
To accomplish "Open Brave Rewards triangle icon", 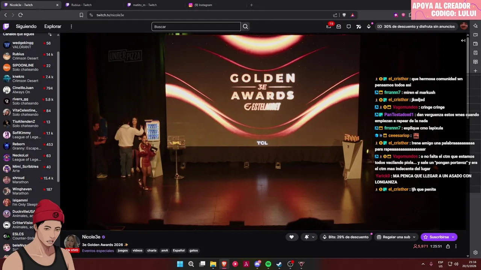I will pyautogui.click(x=352, y=15).
